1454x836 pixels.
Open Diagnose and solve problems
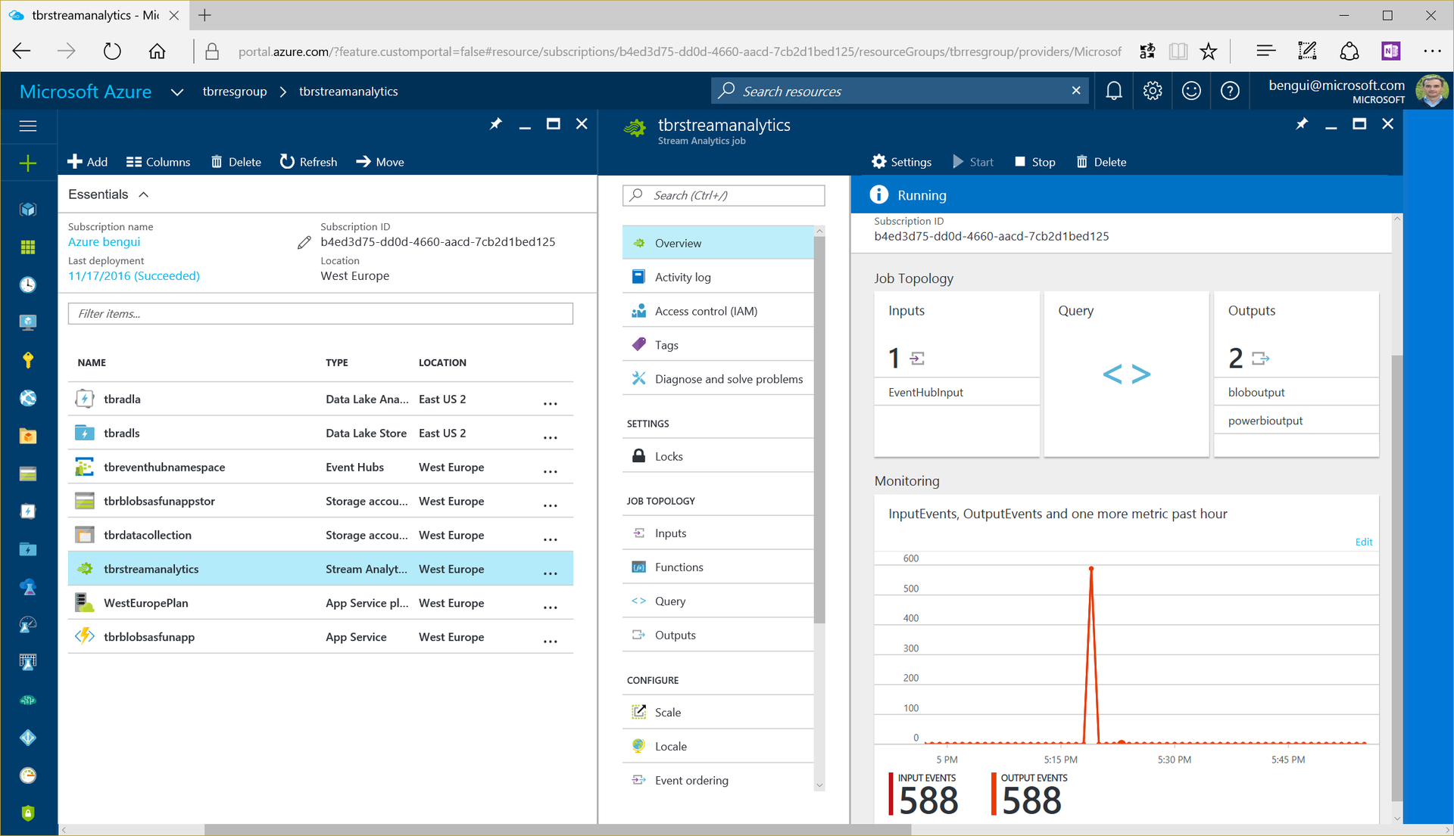tap(718, 379)
